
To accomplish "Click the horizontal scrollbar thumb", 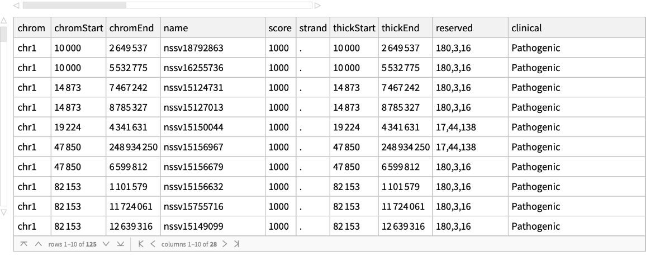I will pos(74,6).
